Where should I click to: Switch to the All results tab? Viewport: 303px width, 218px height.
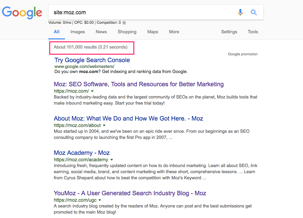pyautogui.click(x=57, y=32)
